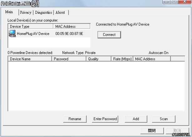The height and width of the screenshot is (137, 192).
Task: Click the Autoscan On status text
Action: point(159,53)
